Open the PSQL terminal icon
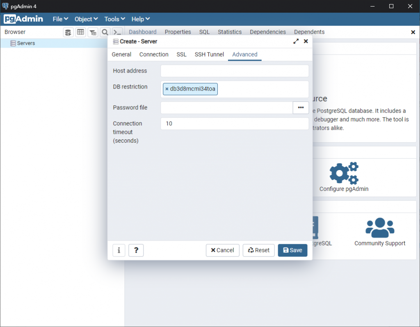Viewport: 420px width, 327px height. [x=117, y=32]
